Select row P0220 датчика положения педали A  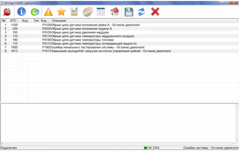coord(119,29)
